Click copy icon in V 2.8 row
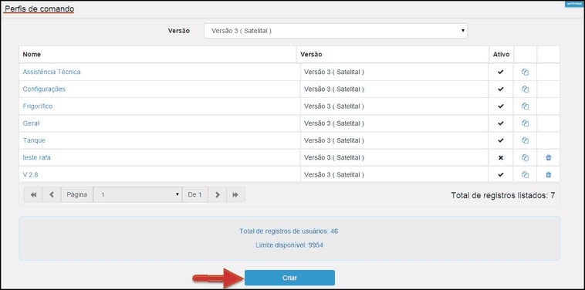Viewport: 585px width, 290px height. pos(525,174)
